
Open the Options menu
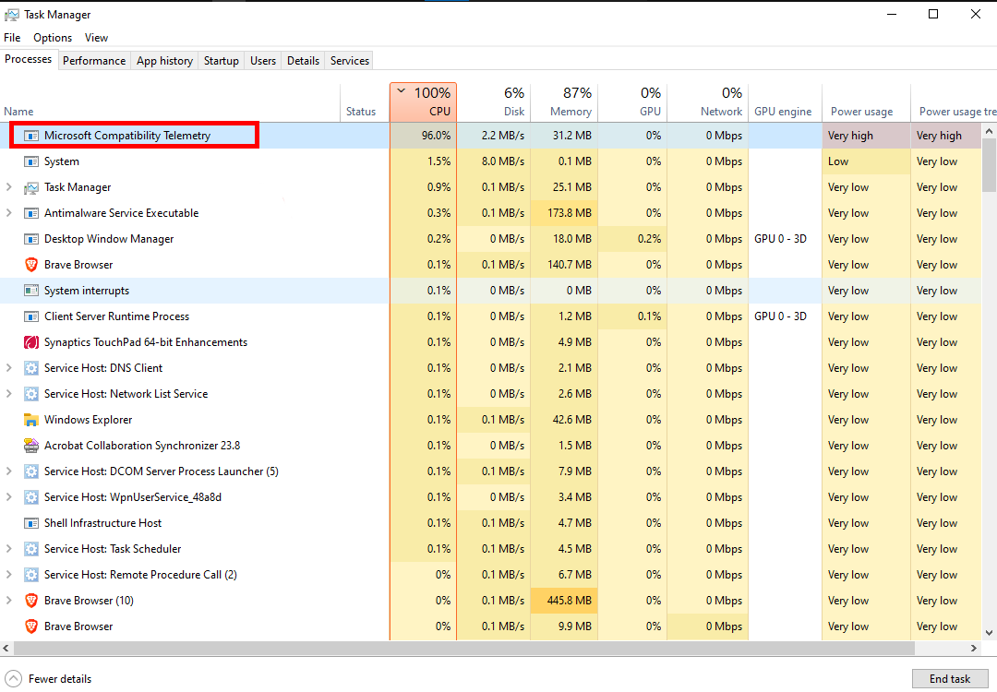tap(53, 38)
